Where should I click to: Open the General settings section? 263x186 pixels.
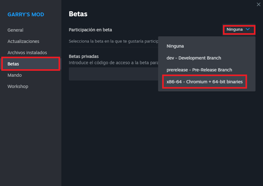(x=15, y=30)
